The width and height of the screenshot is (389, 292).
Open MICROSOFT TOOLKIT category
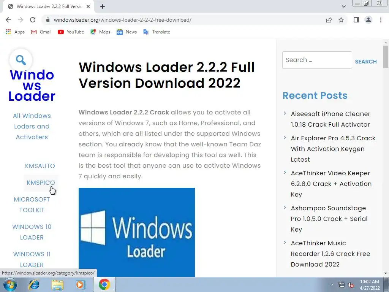[32, 205]
